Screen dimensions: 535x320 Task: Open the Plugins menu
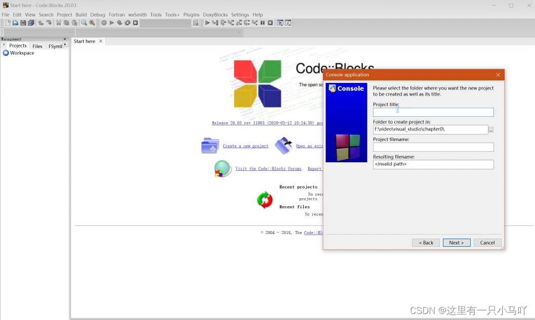click(x=191, y=15)
